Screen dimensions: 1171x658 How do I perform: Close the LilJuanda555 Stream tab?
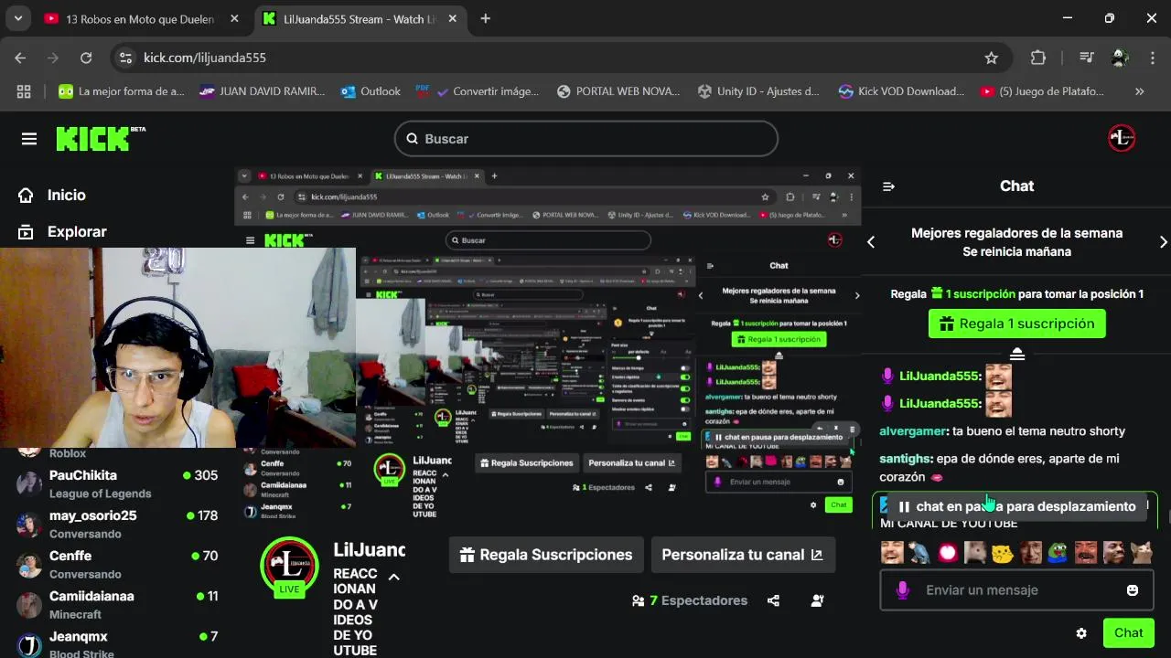[x=452, y=18]
